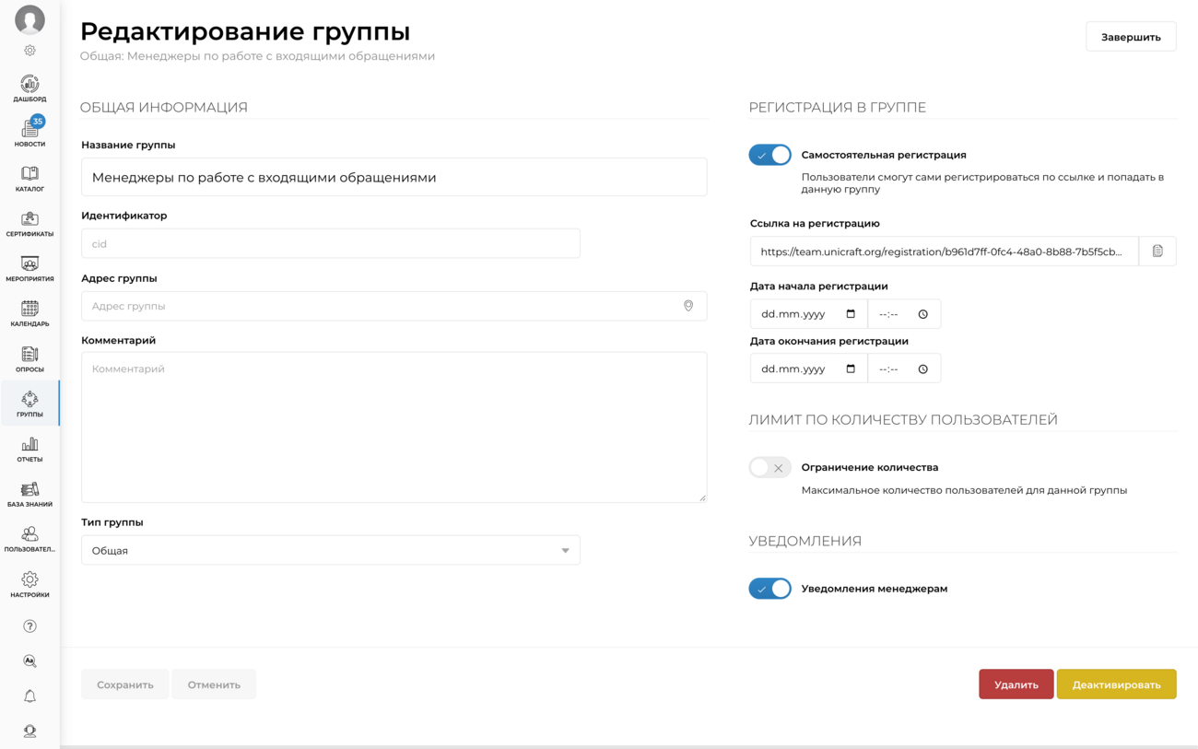This screenshot has width=1198, height=749.
Task: Open the Опросы section
Action: pos(29,359)
